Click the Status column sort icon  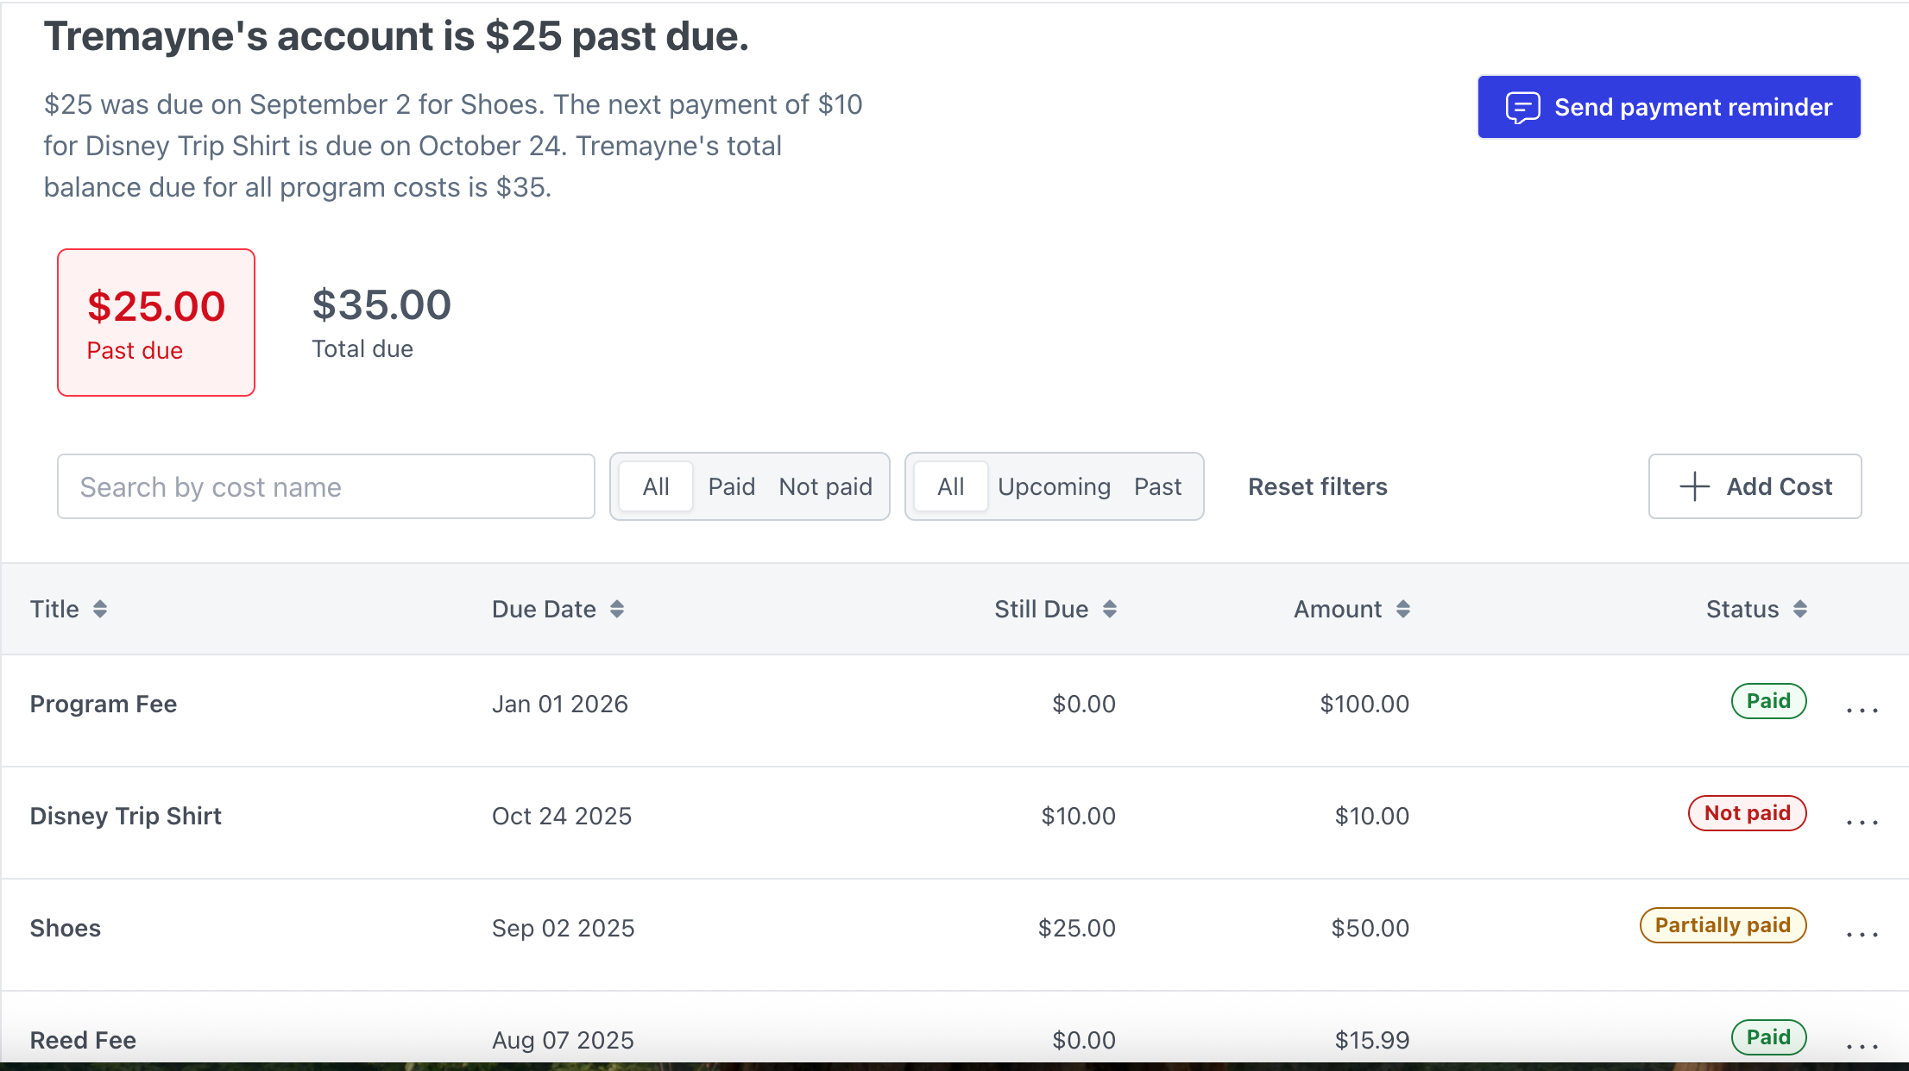coord(1800,609)
